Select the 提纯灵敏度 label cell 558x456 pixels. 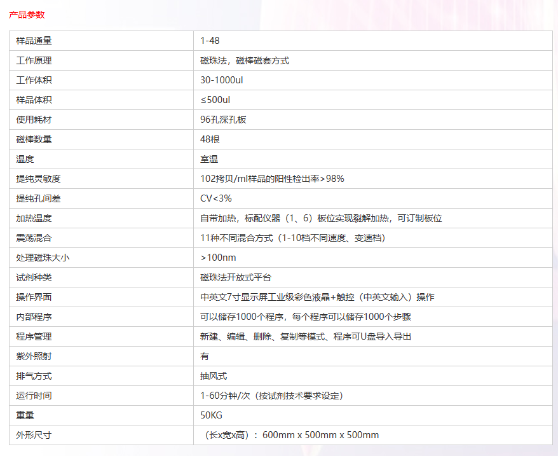click(38, 179)
